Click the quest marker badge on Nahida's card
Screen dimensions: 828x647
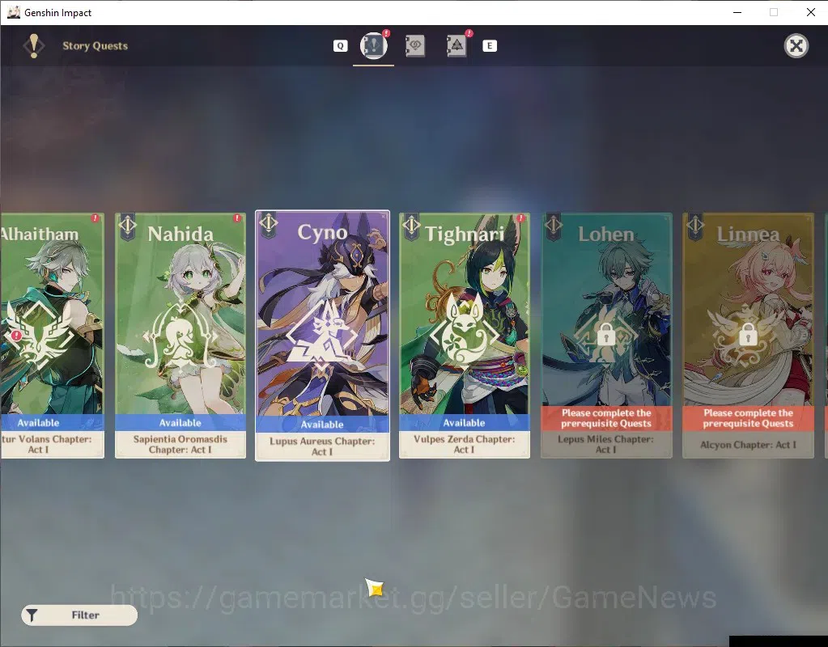tap(127, 227)
